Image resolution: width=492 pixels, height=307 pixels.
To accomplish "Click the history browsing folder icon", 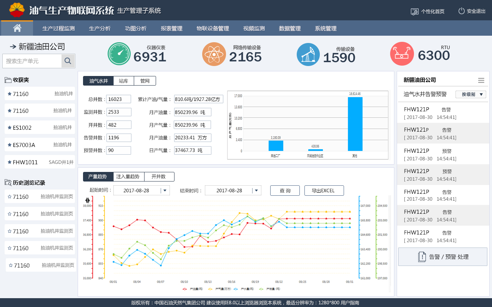I will [x=8, y=183].
